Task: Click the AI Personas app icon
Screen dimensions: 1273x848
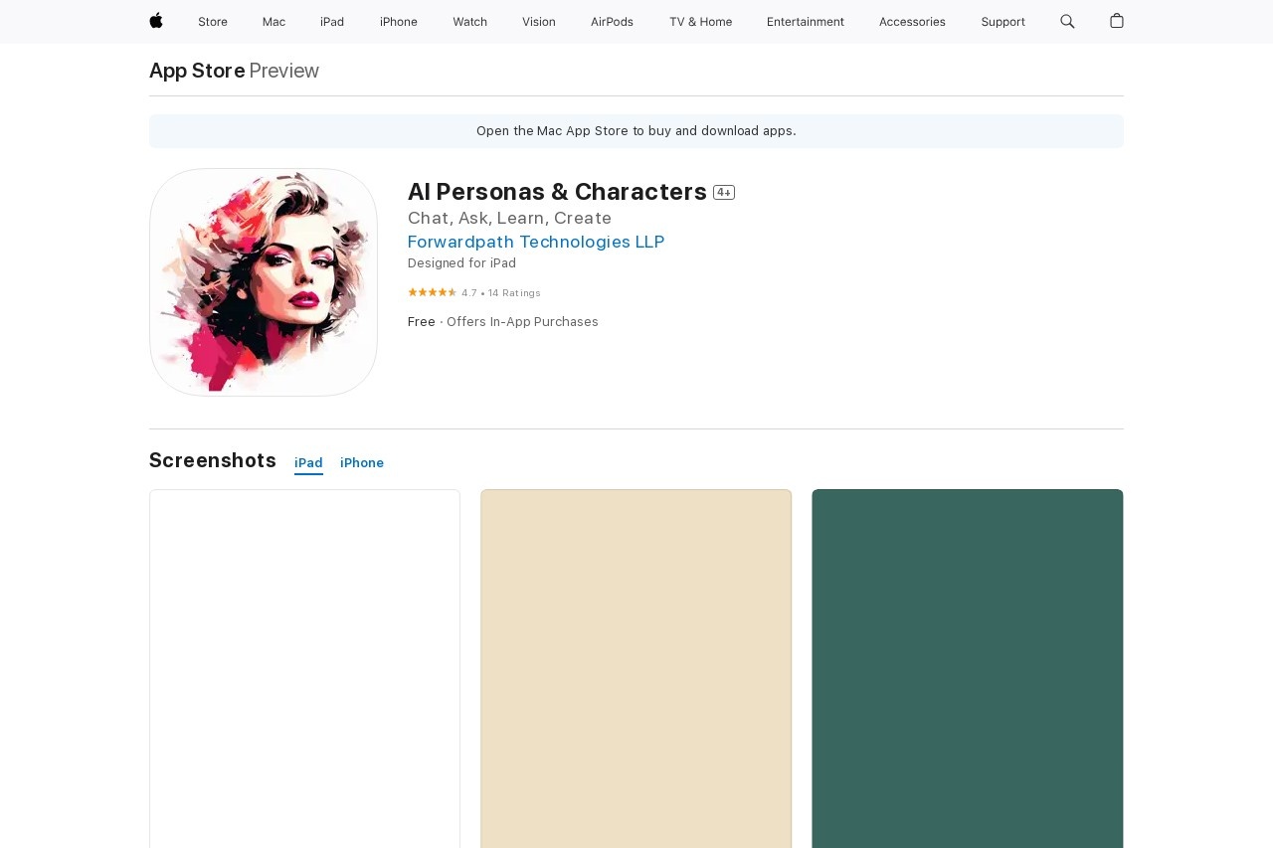Action: click(x=264, y=282)
